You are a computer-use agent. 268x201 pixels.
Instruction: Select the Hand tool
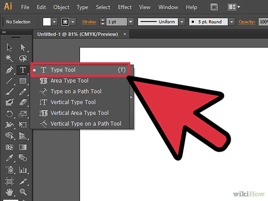tap(9, 192)
